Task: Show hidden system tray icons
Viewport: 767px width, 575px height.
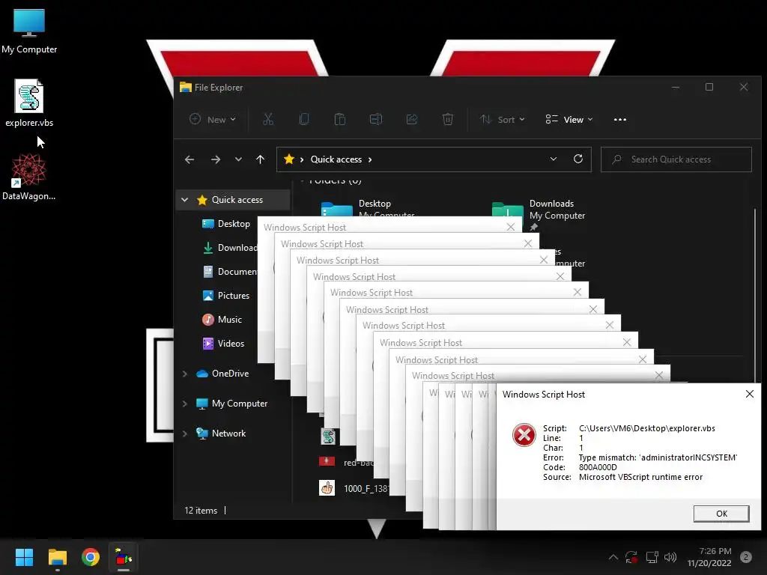Action: 613,557
